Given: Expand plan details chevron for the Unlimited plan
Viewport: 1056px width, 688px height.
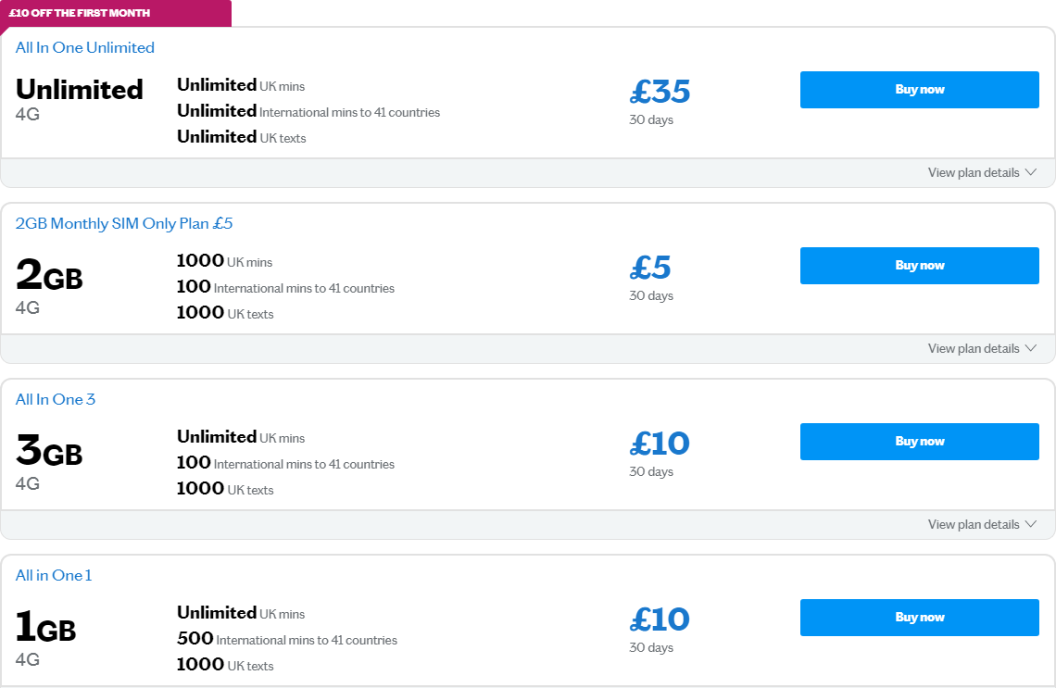Looking at the screenshot, I should click(1031, 172).
